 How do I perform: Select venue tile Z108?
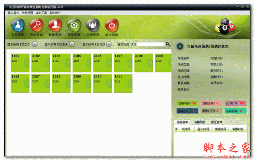144,63
